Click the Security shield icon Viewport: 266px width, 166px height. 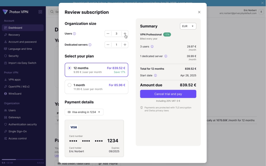(x=5, y=56)
